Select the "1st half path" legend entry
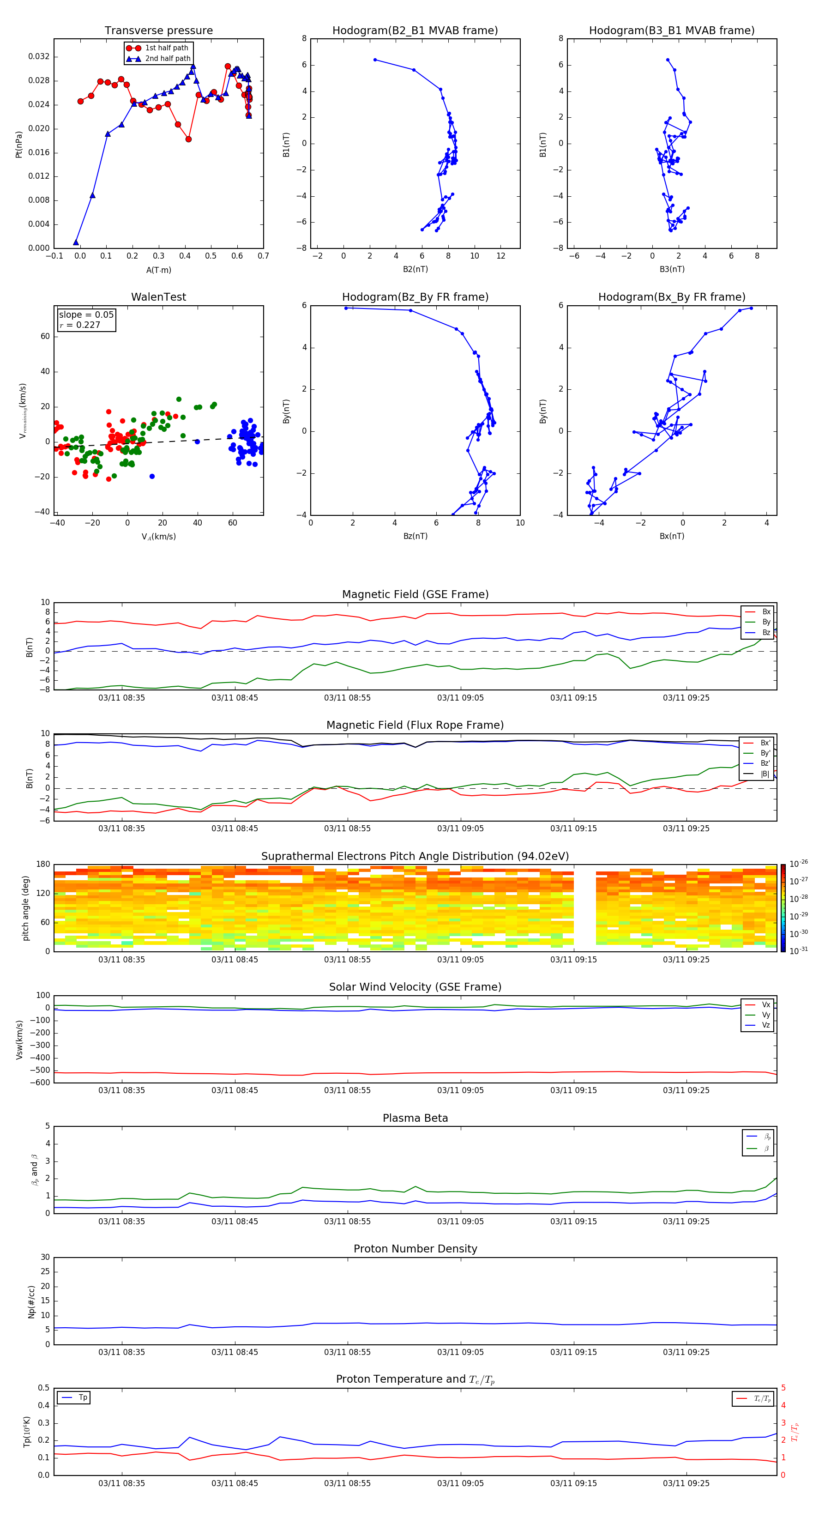This screenshot has width=831, height=1524. [157, 48]
